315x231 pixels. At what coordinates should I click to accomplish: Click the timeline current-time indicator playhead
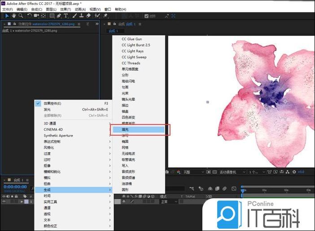[242, 190]
